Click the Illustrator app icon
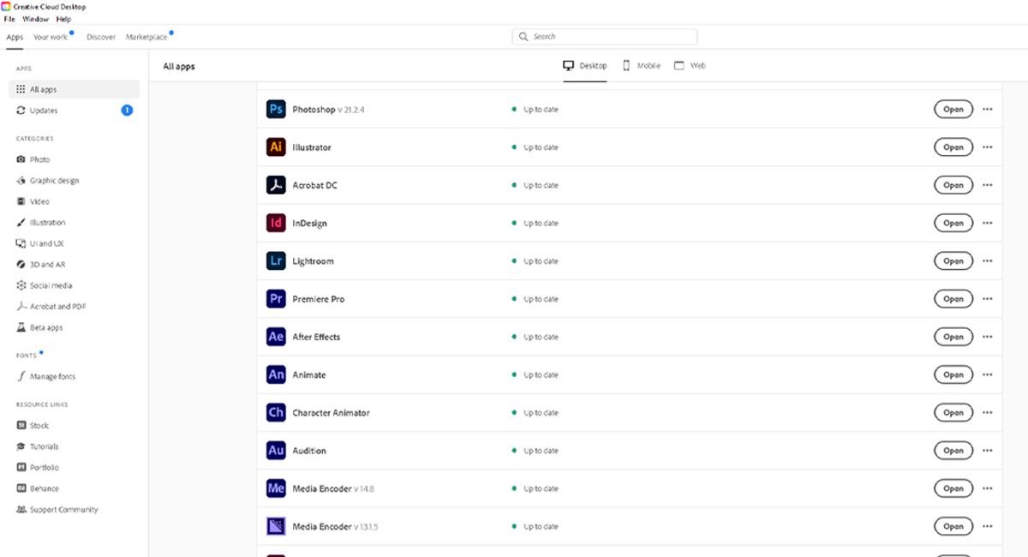 point(275,147)
